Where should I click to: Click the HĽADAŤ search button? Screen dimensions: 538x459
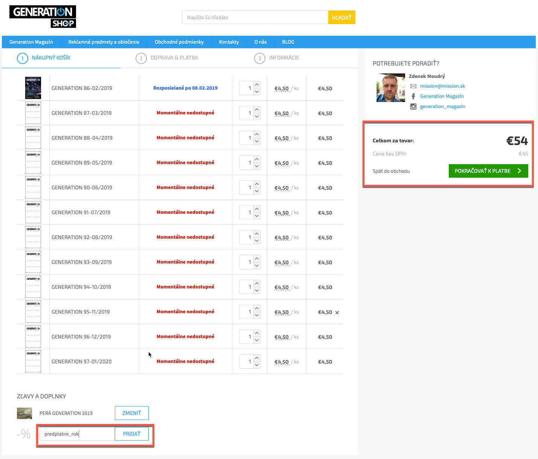[342, 17]
